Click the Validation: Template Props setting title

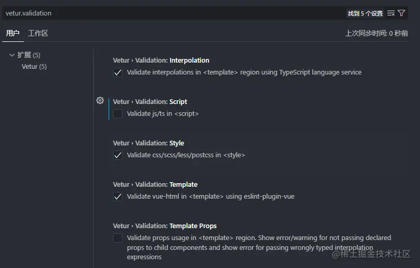165,226
